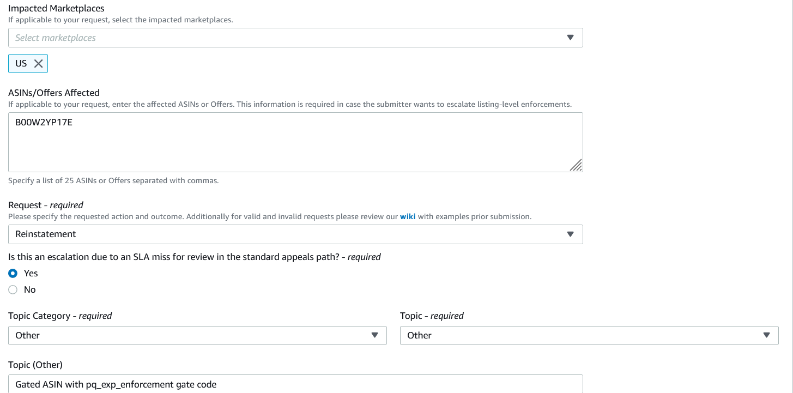This screenshot has width=793, height=393.
Task: Click the Topic dropdown arrow icon
Action: 767,335
